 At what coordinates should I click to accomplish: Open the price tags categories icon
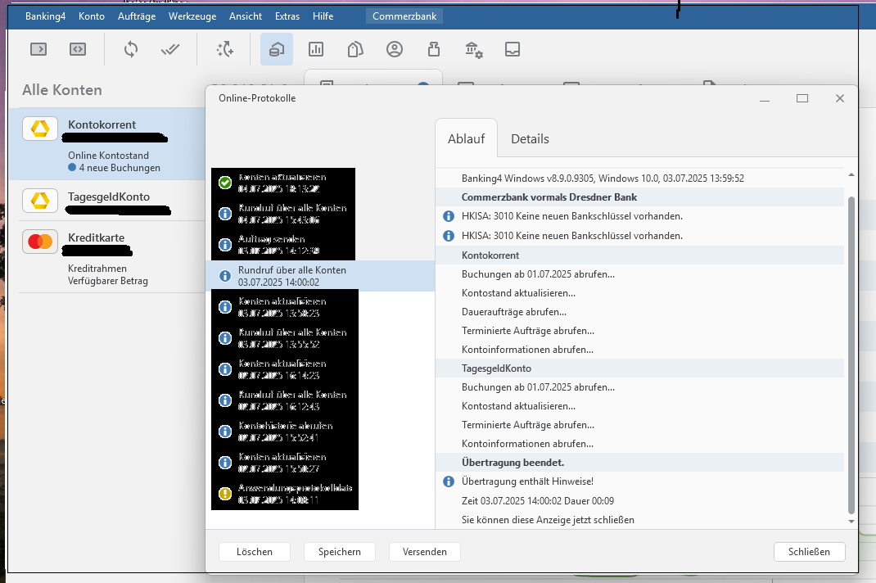355,49
